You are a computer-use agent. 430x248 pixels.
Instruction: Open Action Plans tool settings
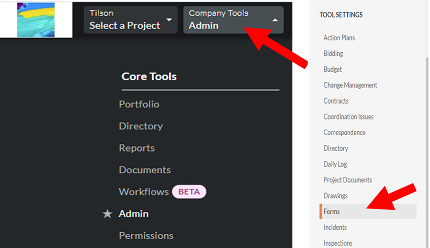pos(339,38)
